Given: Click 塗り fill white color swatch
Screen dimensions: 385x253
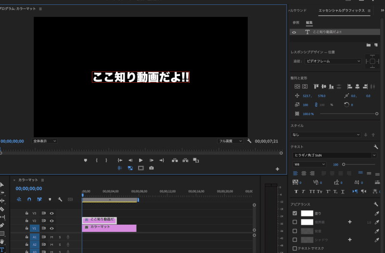Looking at the screenshot, I should tap(307, 213).
